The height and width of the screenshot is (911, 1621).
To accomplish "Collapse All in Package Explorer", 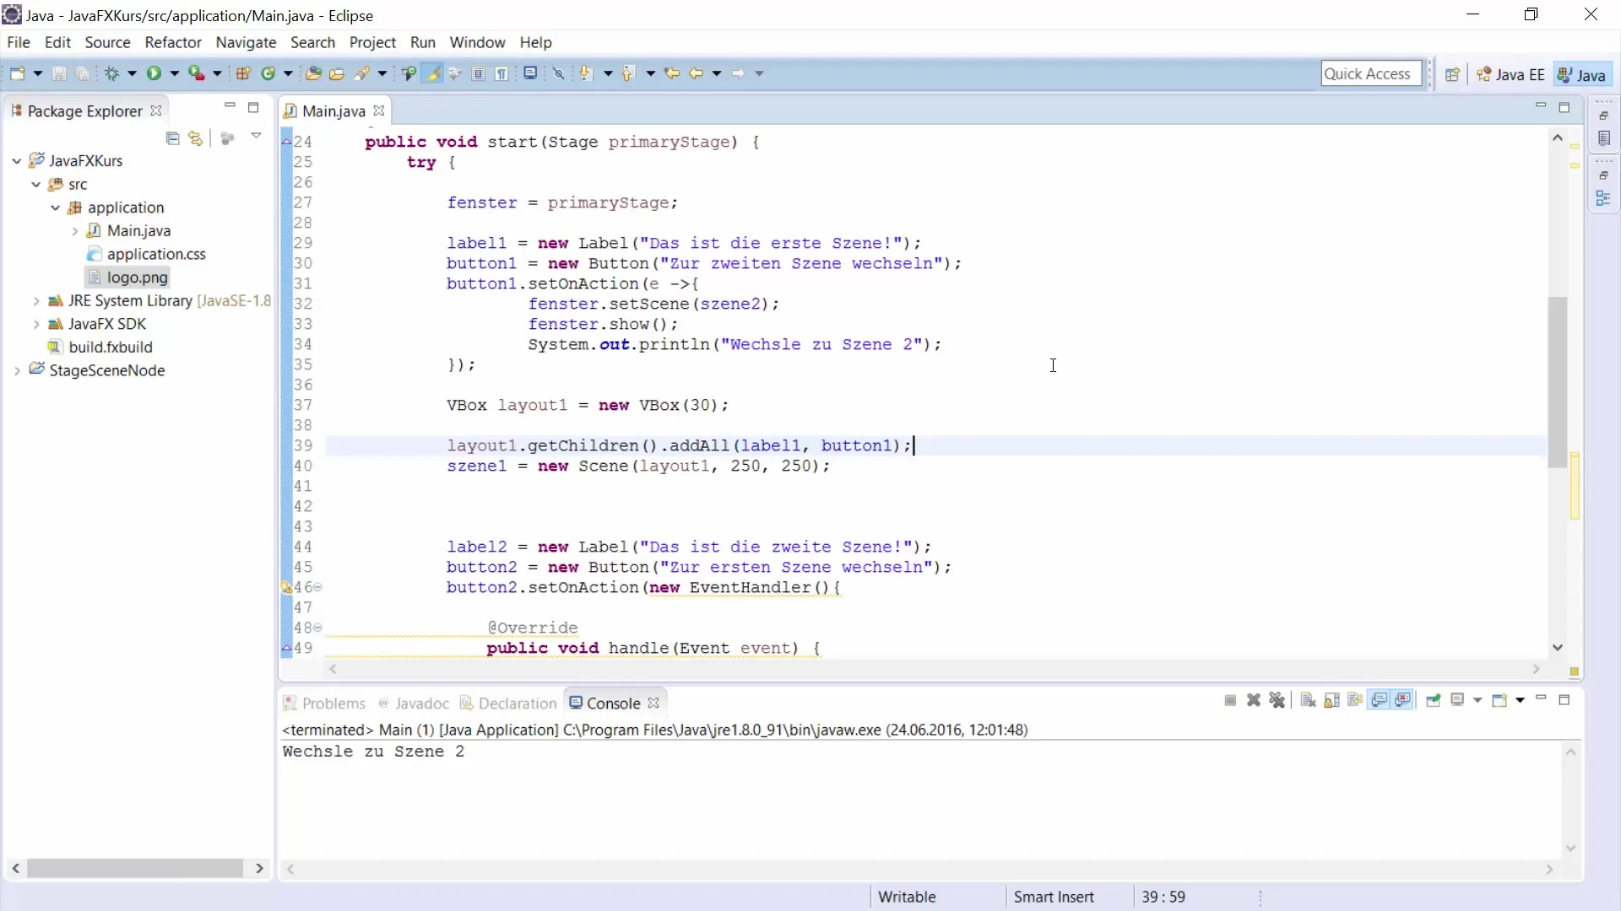I will tap(173, 138).
